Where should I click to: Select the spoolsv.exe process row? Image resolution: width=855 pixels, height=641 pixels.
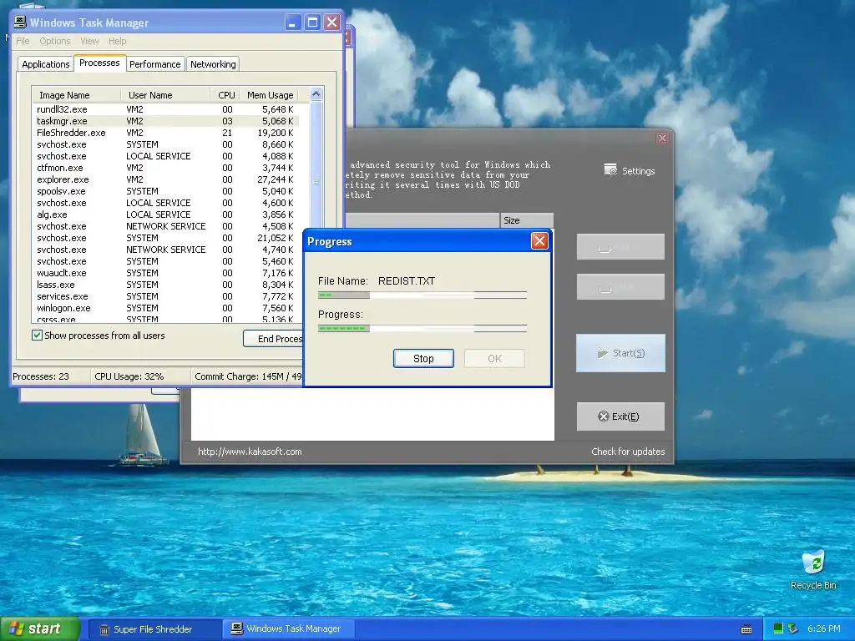coord(165,191)
